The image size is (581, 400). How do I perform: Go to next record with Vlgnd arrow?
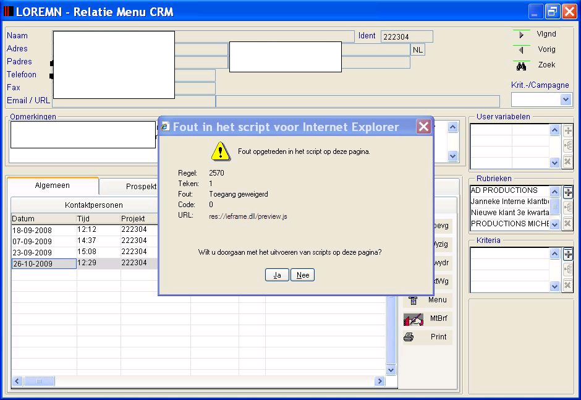pyautogui.click(x=521, y=35)
